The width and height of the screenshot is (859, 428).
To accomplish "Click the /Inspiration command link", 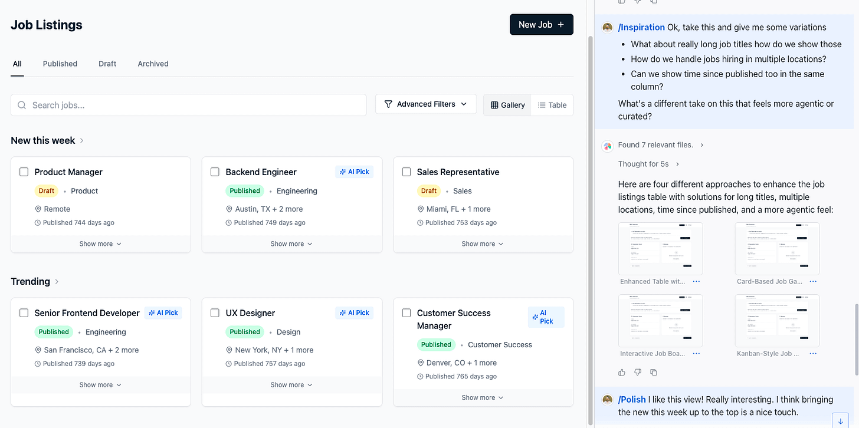I will coord(641,27).
